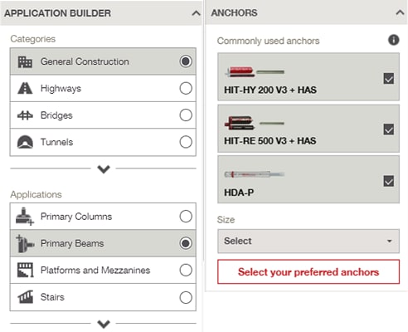Collapse the Anchors panel
This screenshot has height=332, width=408.
point(400,12)
